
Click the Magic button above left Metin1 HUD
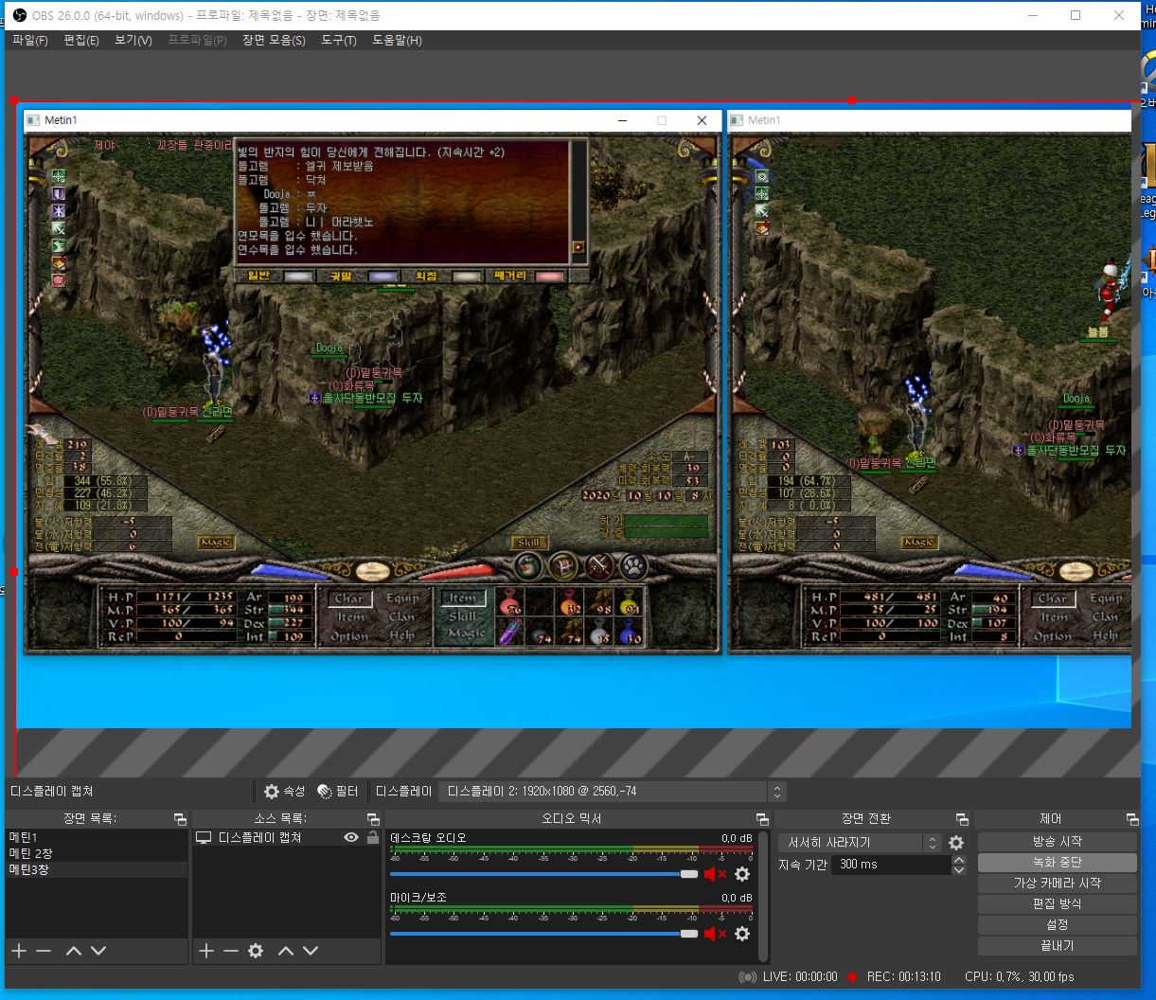(216, 543)
